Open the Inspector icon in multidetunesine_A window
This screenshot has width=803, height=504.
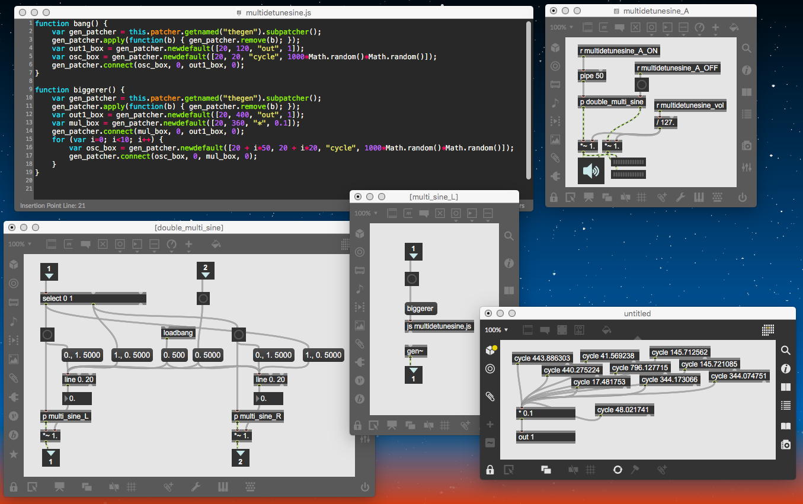[x=746, y=70]
